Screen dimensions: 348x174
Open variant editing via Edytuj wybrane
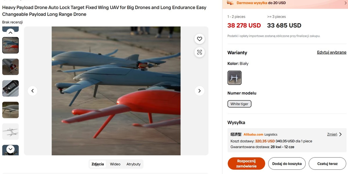click(331, 52)
